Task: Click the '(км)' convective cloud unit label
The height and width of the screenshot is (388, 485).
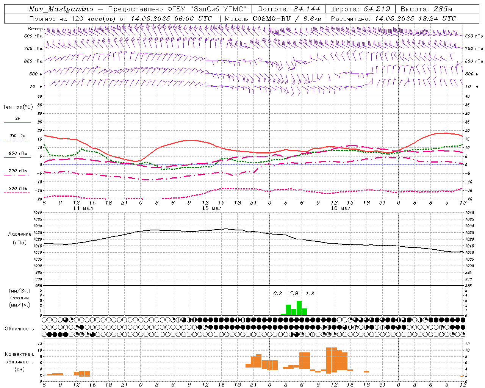Action: point(19,369)
